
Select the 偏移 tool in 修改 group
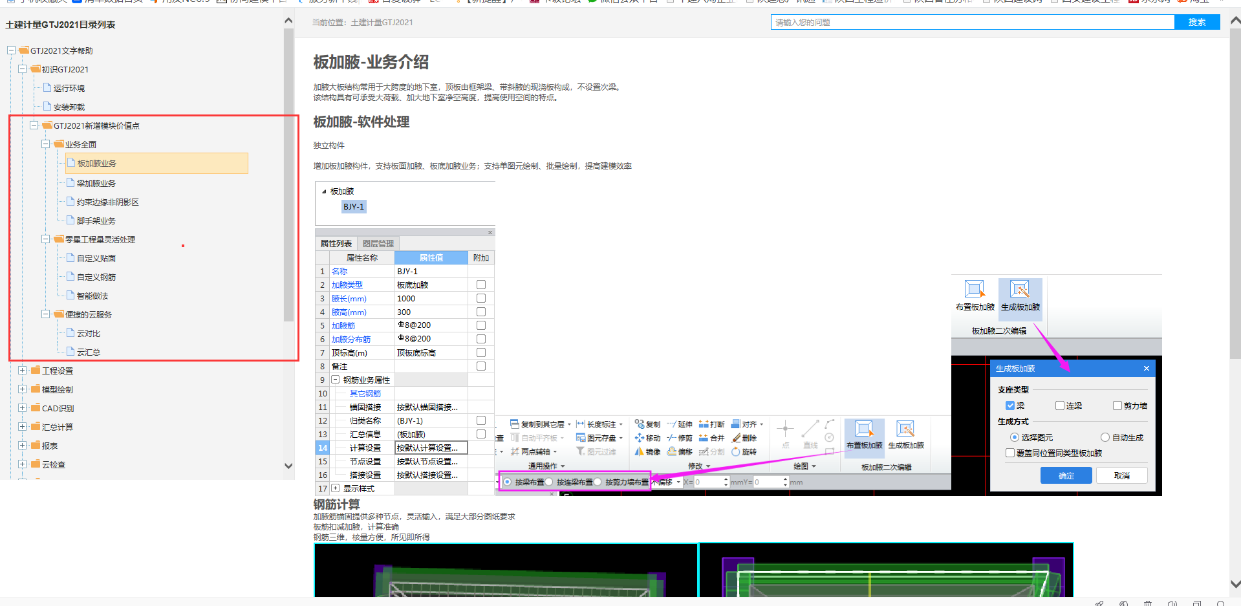(680, 451)
